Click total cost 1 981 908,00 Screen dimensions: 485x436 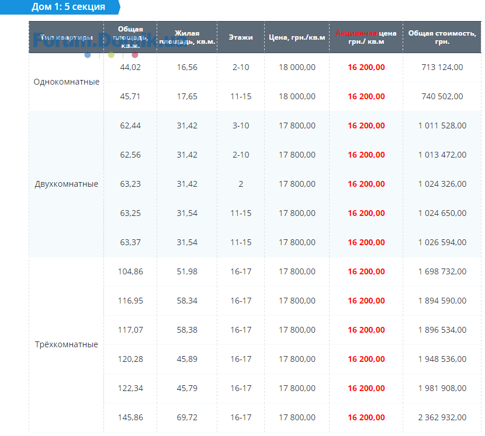pos(442,388)
